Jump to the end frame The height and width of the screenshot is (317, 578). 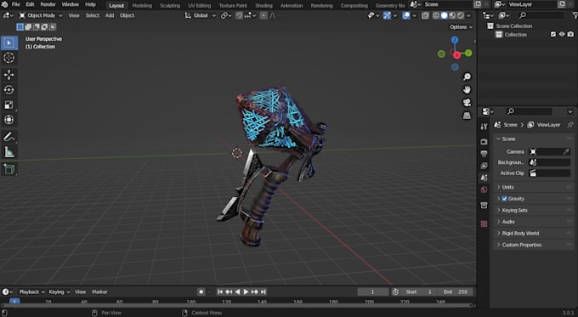point(263,292)
